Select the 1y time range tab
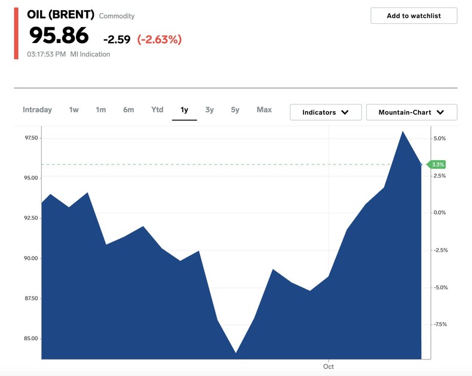The width and height of the screenshot is (472, 376). click(x=184, y=110)
